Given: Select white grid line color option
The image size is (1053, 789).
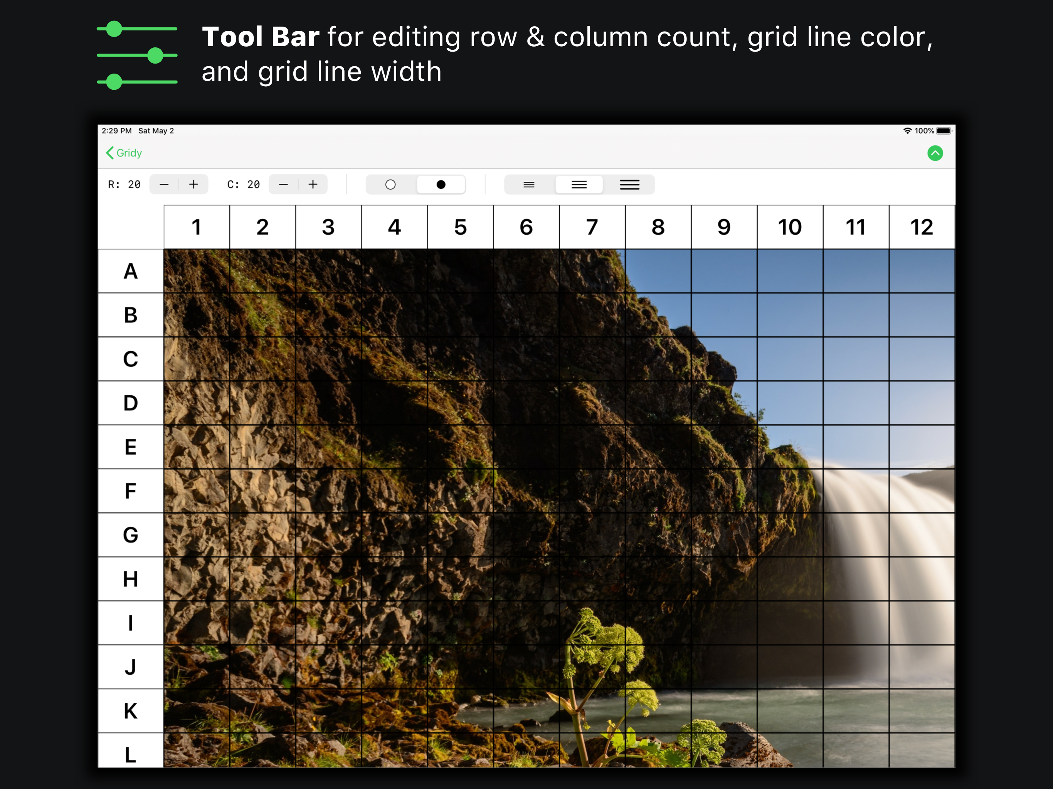Looking at the screenshot, I should 390,185.
